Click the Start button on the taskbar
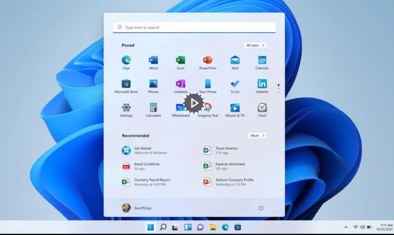 [x=151, y=227]
